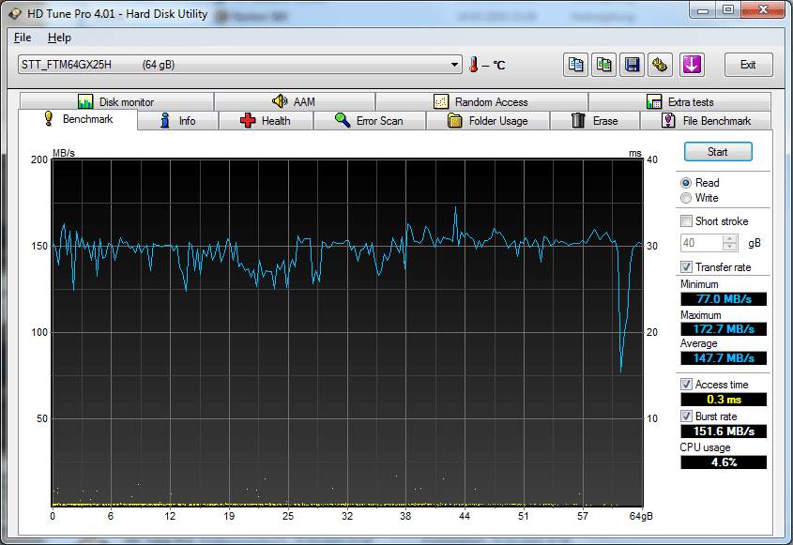The width and height of the screenshot is (793, 545).
Task: Switch to the File Benchmark tab
Action: coord(706,121)
